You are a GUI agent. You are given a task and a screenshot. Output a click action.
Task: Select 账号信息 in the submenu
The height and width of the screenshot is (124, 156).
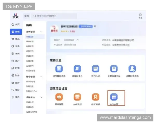click(x=30, y=87)
